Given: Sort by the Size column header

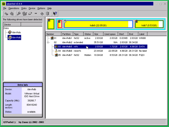Looking at the screenshot, I should (x=98, y=34).
